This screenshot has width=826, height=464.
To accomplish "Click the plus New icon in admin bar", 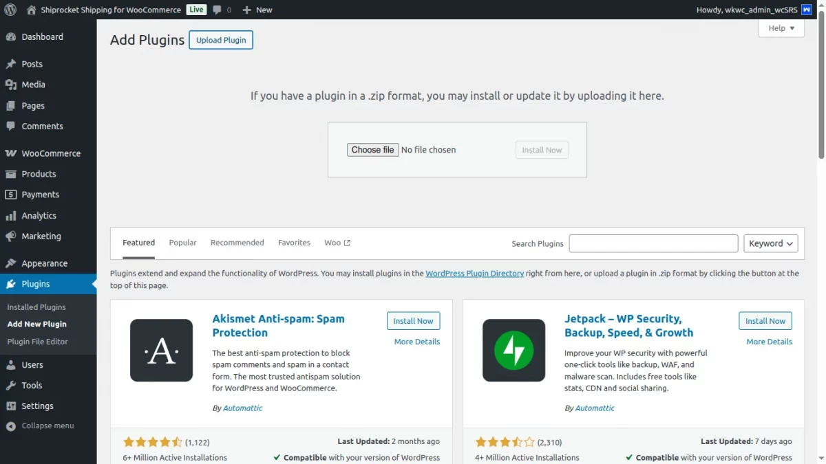I will pos(246,10).
